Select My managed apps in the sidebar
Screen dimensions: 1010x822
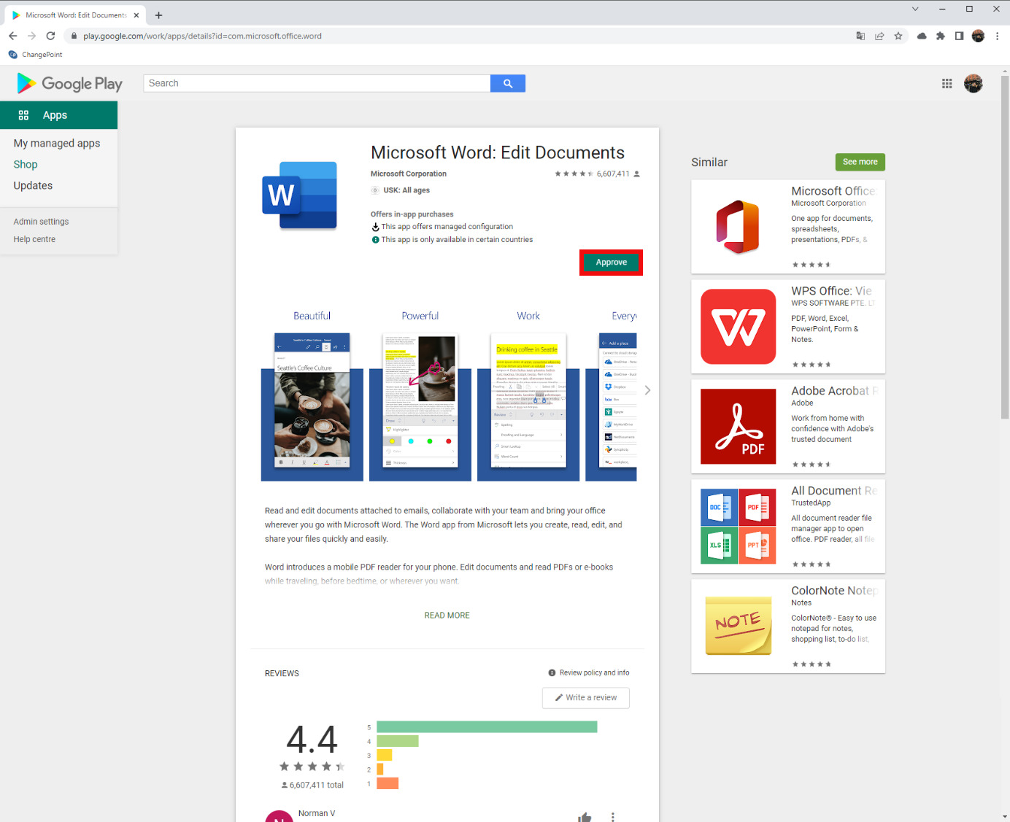click(57, 143)
